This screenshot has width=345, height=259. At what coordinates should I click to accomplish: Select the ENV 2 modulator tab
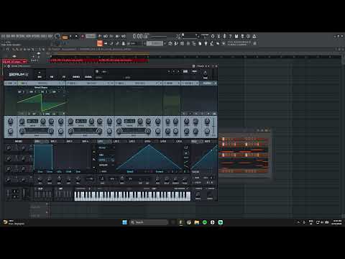click(x=53, y=141)
